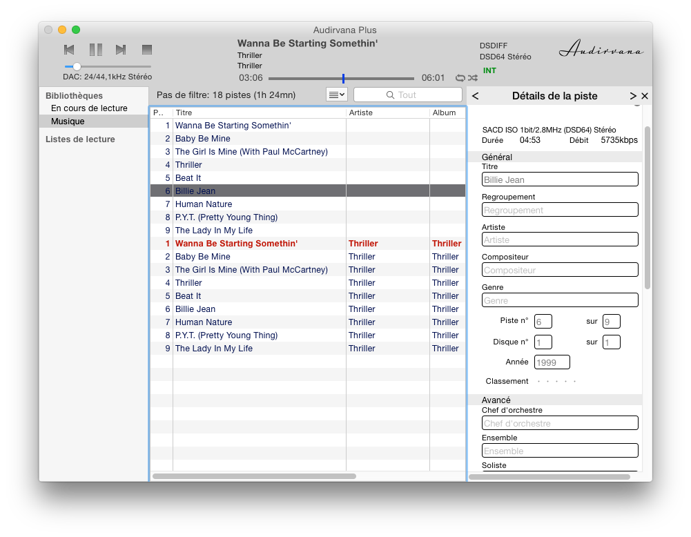Open the view options dropdown
This screenshot has width=691, height=537.
(x=337, y=95)
